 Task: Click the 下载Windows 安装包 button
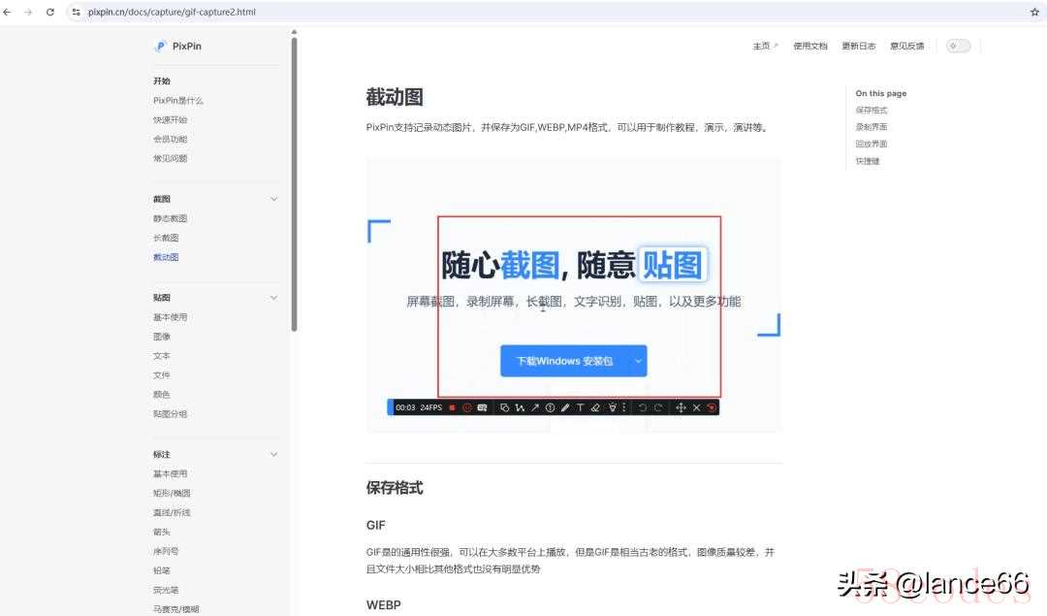(564, 361)
